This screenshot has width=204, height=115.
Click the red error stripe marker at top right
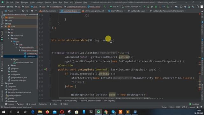point(200,14)
